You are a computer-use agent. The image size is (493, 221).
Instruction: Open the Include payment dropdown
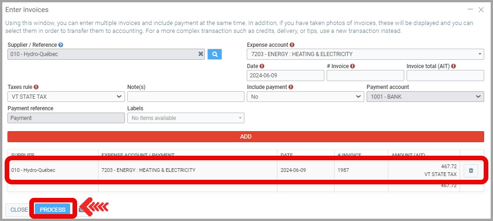coord(305,96)
